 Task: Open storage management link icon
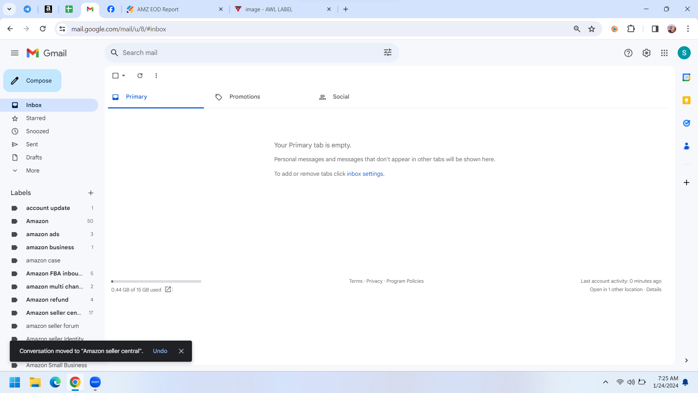168,289
